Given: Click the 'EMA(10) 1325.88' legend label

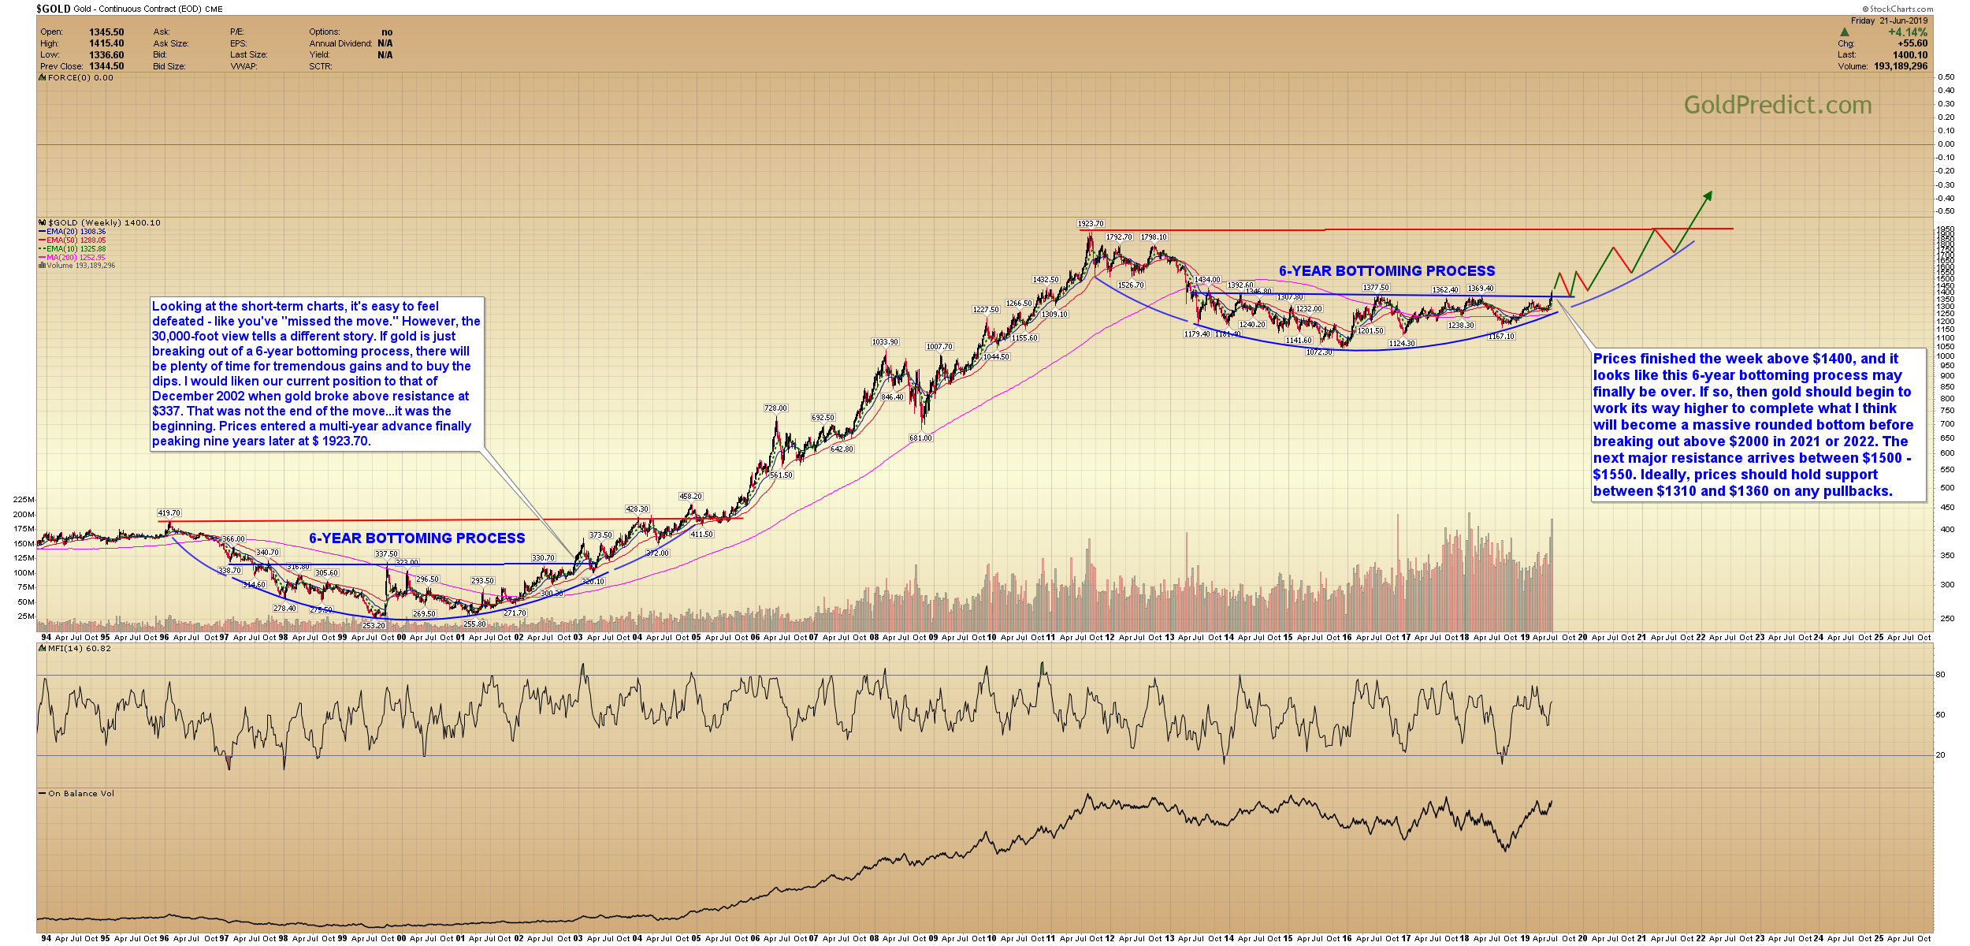Looking at the screenshot, I should [76, 249].
